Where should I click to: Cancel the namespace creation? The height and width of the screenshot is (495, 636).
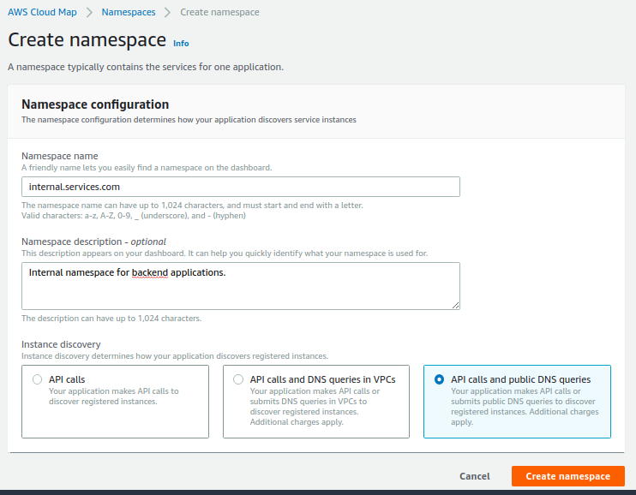pos(474,476)
